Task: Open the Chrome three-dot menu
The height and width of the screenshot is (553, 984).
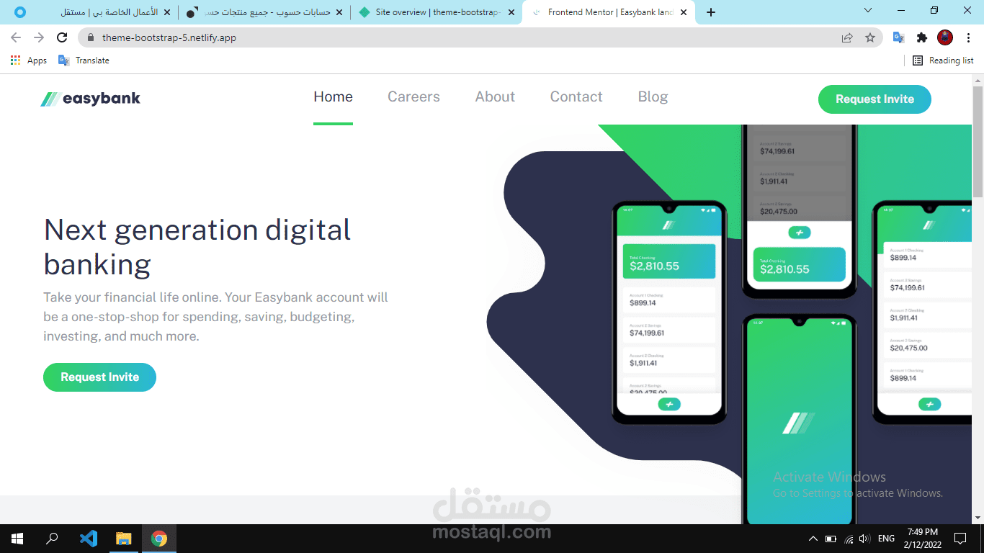Action: [x=967, y=37]
